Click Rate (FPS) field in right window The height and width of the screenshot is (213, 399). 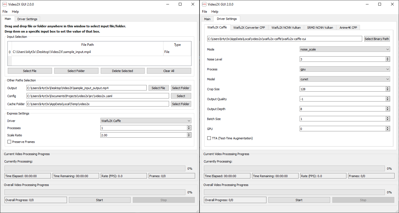323,176
